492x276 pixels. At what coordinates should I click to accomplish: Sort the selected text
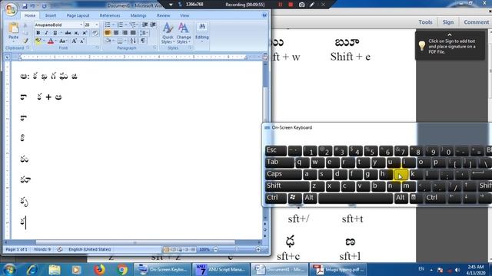(x=133, y=41)
